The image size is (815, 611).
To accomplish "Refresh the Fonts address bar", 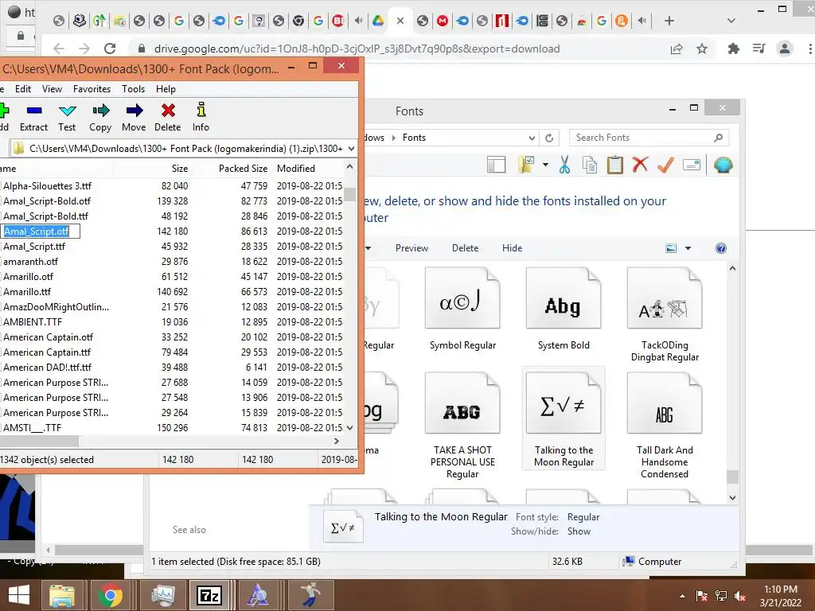I will click(549, 138).
